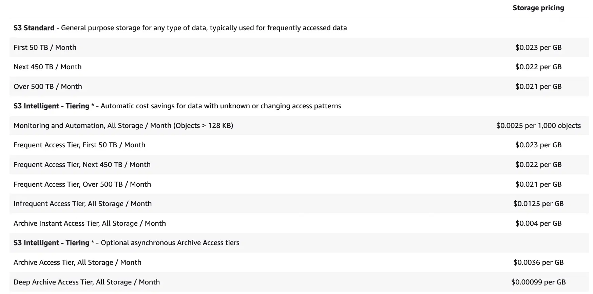This screenshot has width=593, height=294.
Task: Click the First 50 TB / Month row
Action: (x=45, y=48)
